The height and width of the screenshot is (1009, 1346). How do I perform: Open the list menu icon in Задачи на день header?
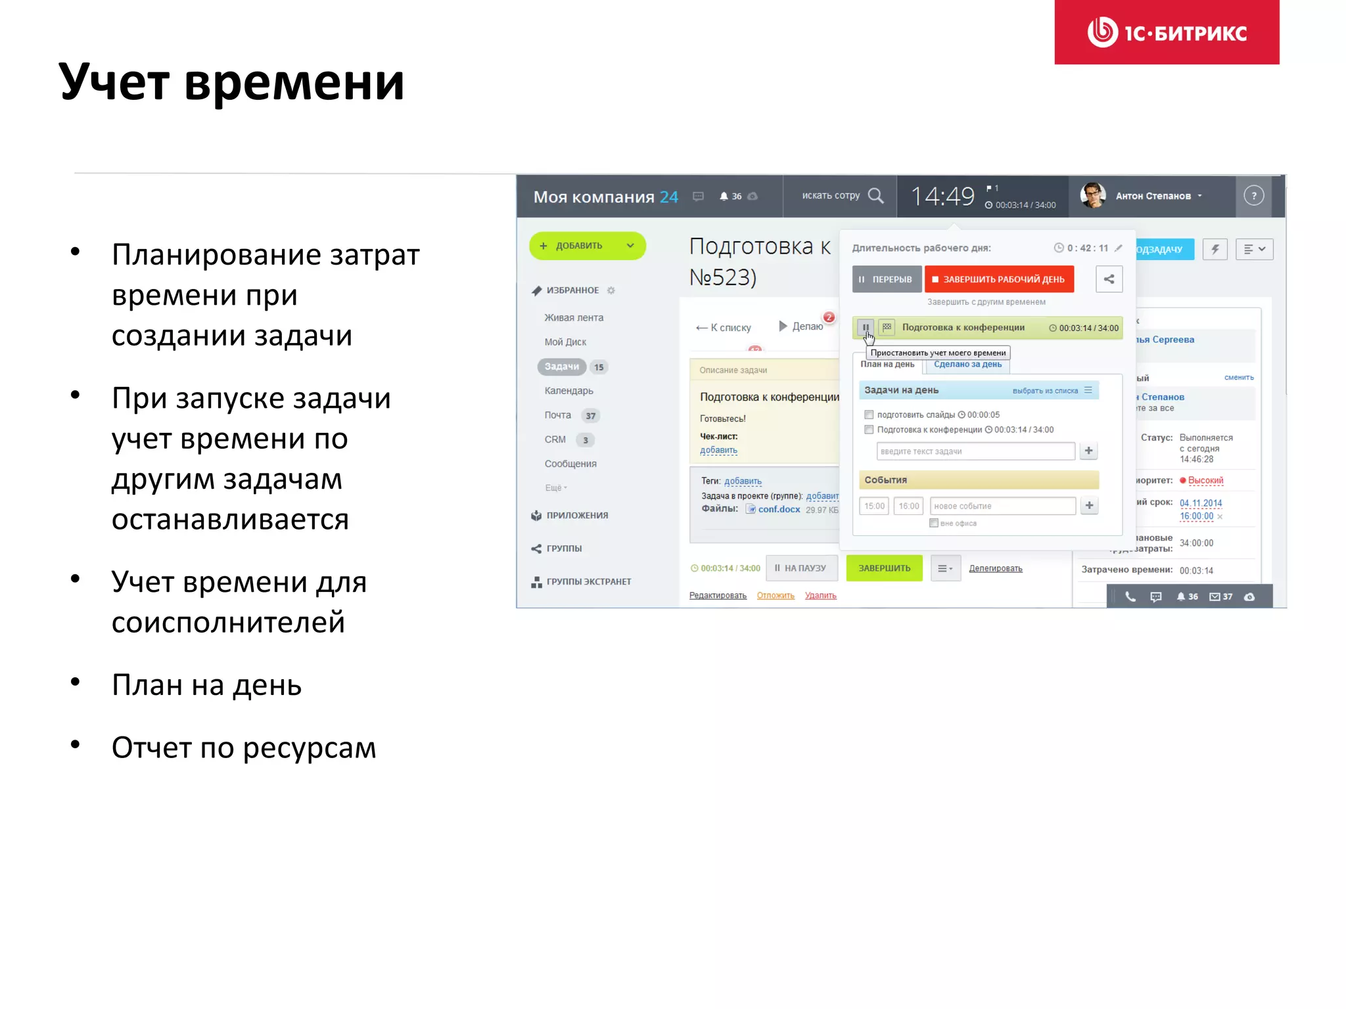point(1088,390)
